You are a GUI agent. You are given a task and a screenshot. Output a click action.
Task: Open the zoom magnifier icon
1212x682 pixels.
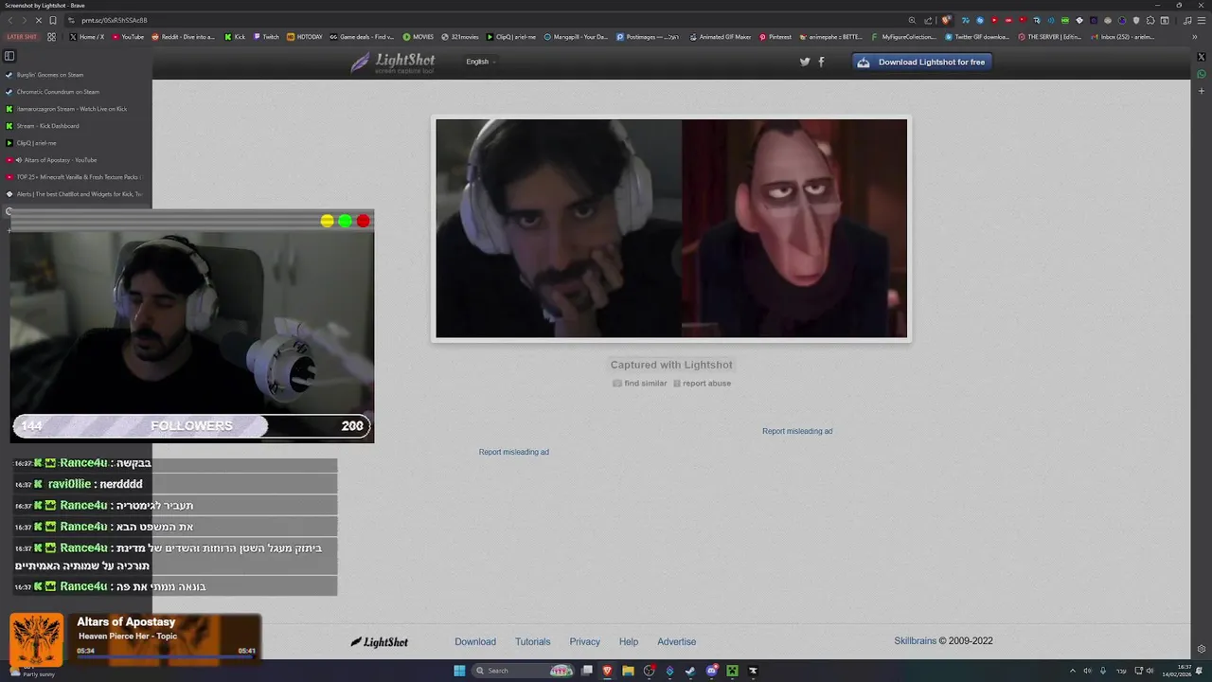912,20
